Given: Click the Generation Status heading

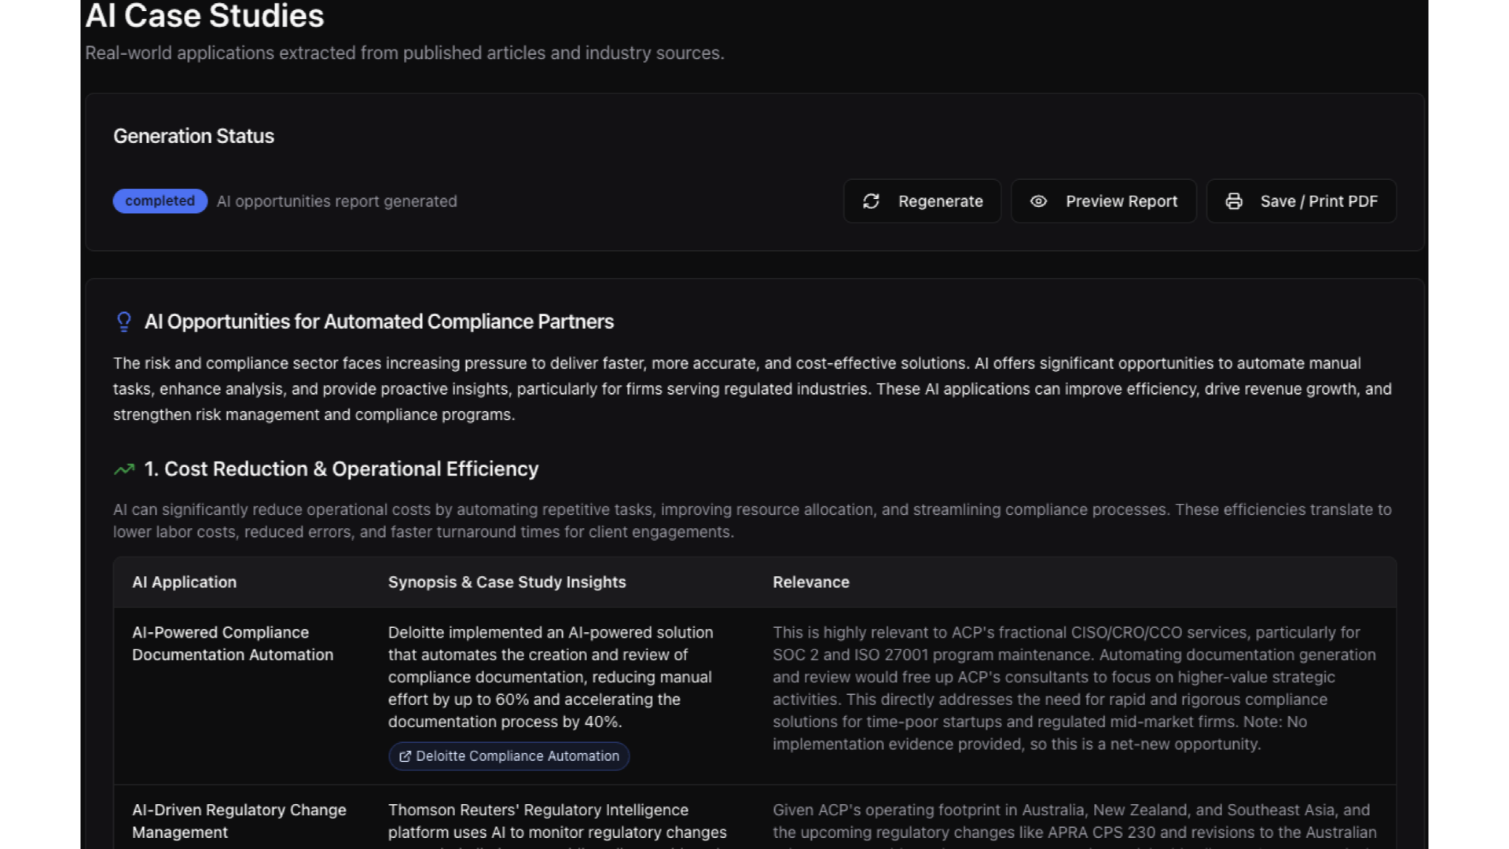Looking at the screenshot, I should coord(193,136).
